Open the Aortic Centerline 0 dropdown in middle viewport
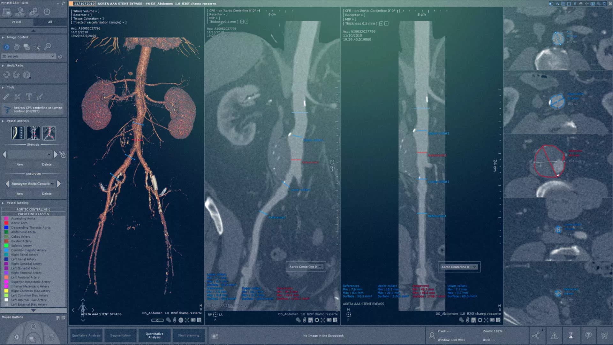The width and height of the screenshot is (613, 345). [x=305, y=267]
